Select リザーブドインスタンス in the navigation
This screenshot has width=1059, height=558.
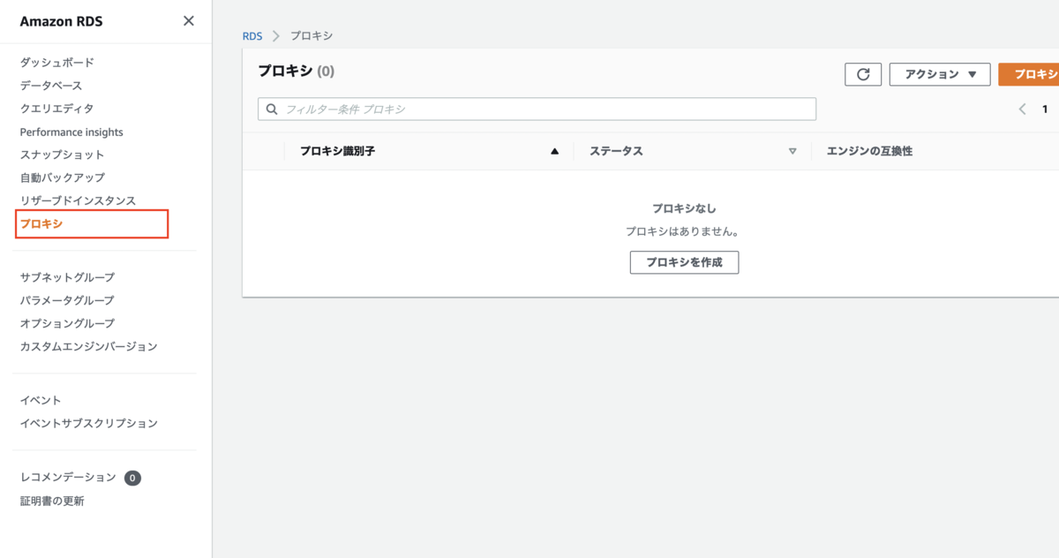pyautogui.click(x=77, y=200)
